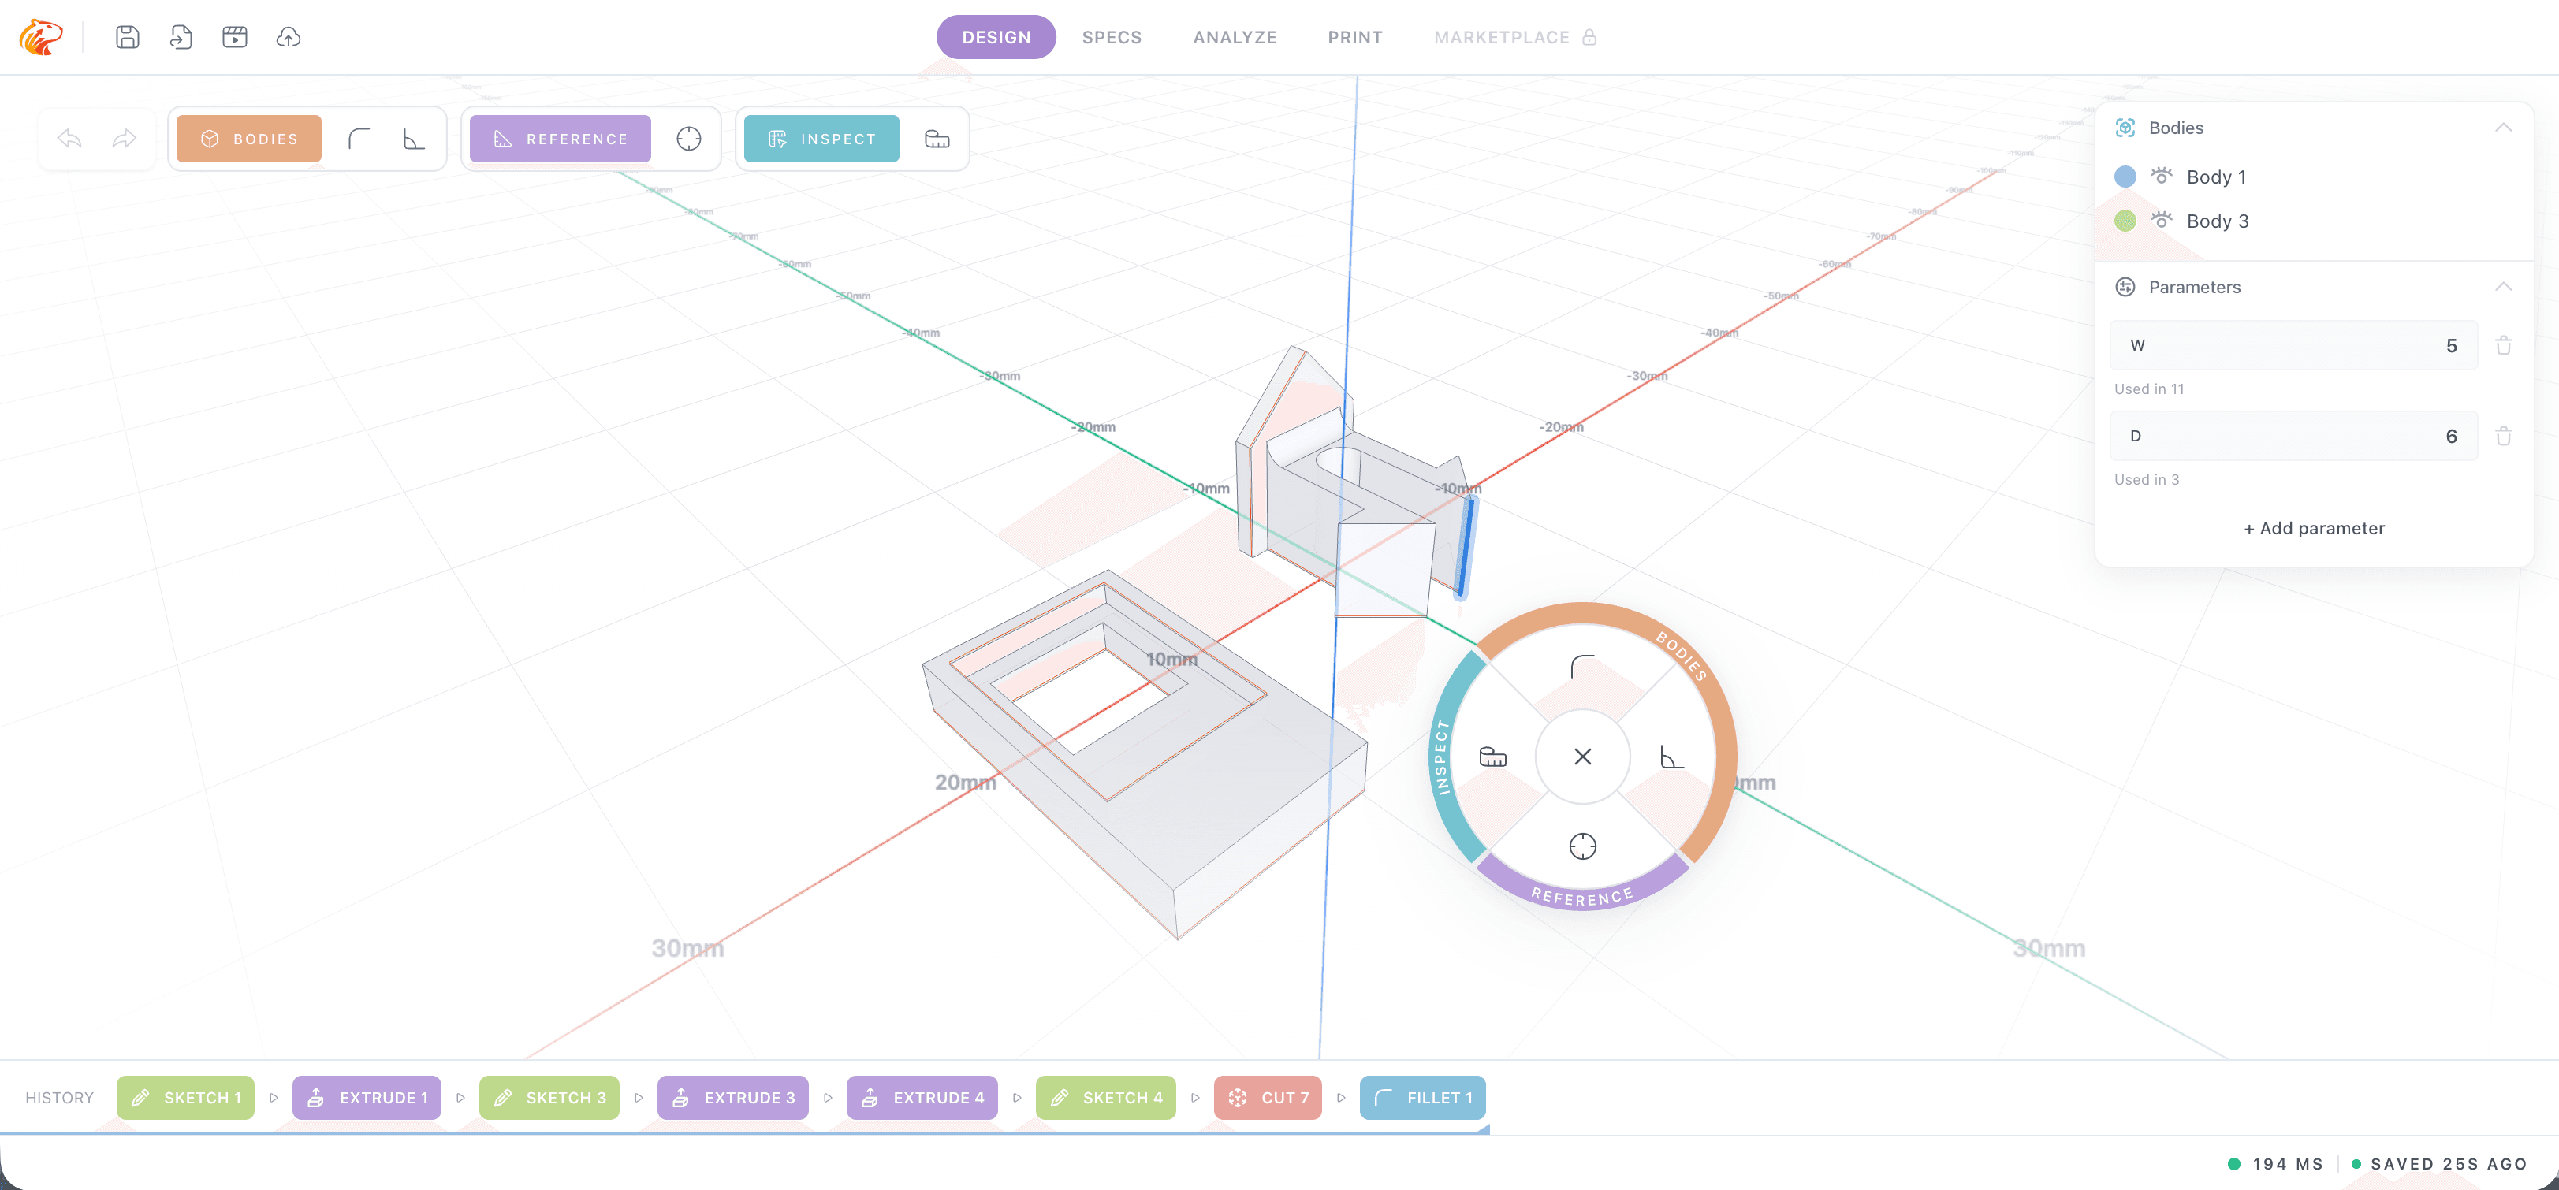Viewport: 2559px width, 1190px height.
Task: Close the radial menu with X
Action: [1582, 757]
